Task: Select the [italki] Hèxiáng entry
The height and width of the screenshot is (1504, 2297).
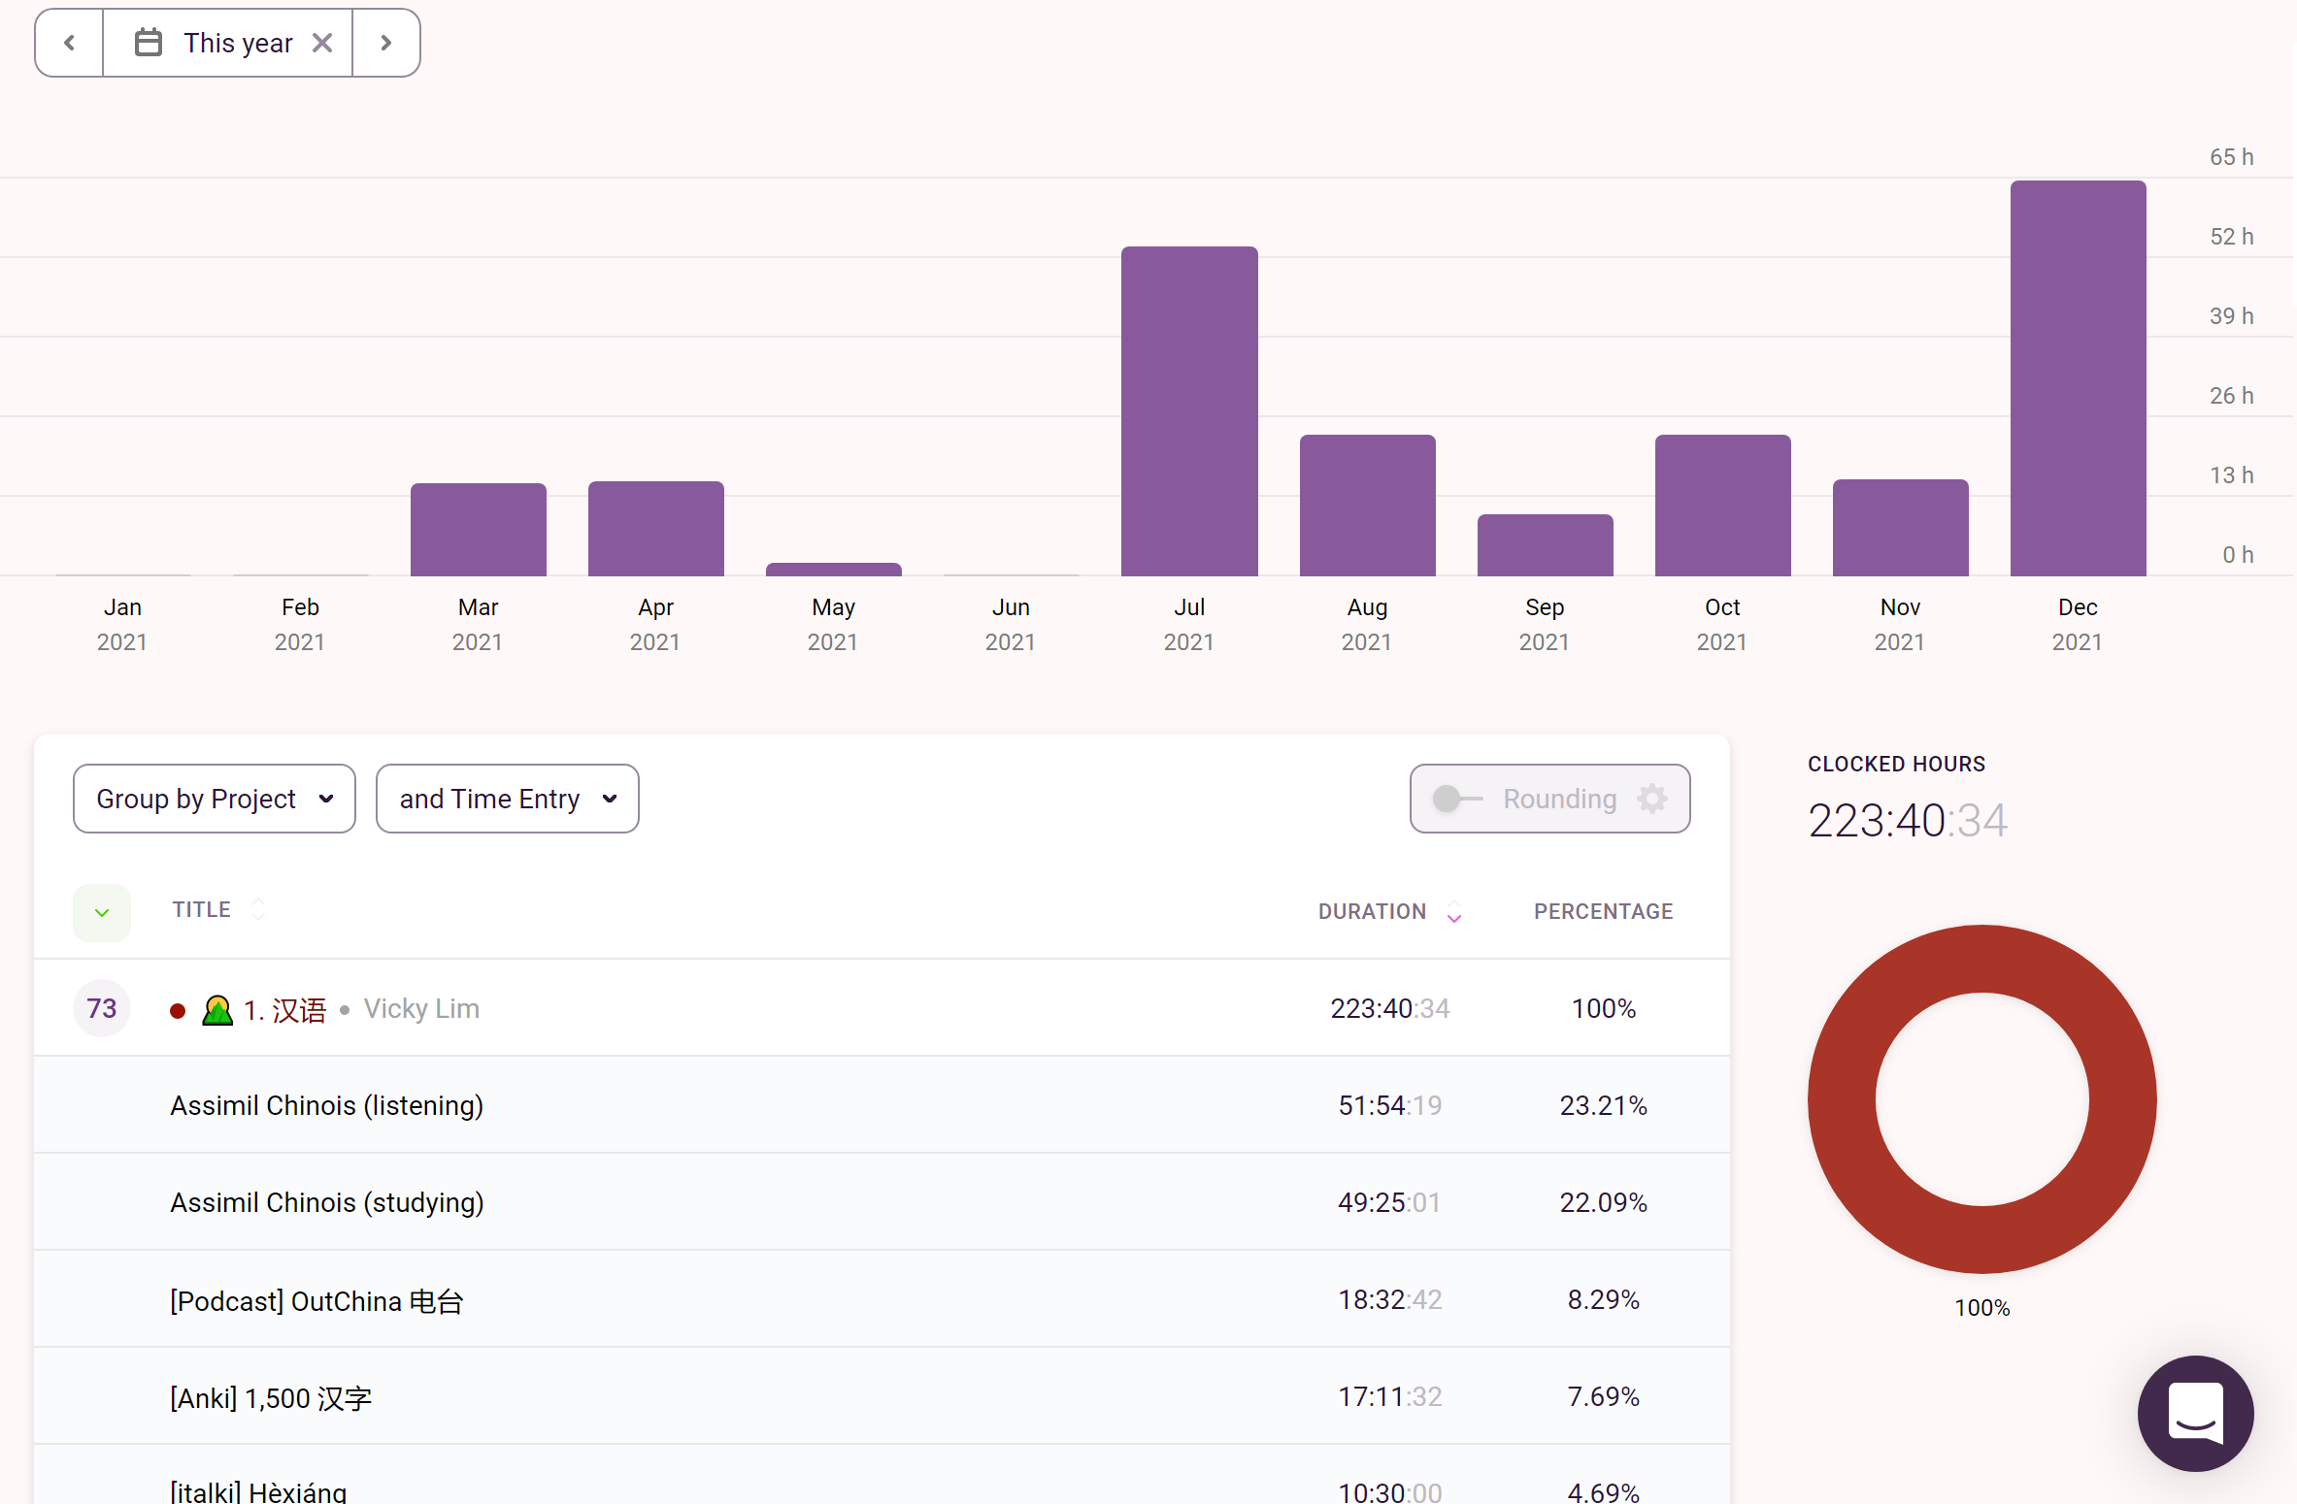Action: [882, 1476]
